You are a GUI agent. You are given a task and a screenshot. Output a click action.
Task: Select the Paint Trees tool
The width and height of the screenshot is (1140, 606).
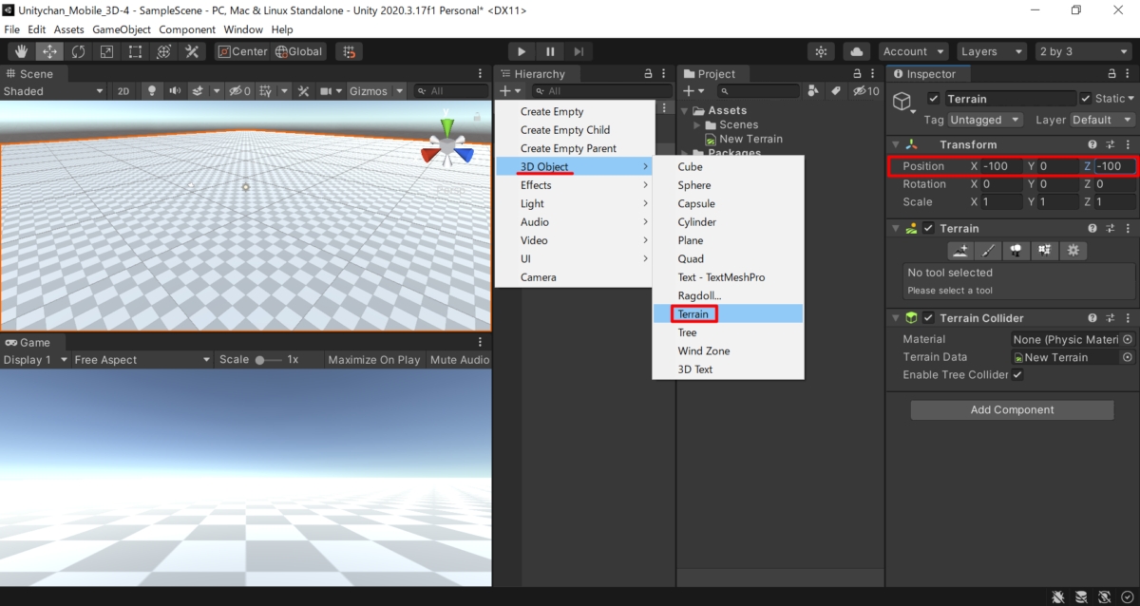point(1016,251)
